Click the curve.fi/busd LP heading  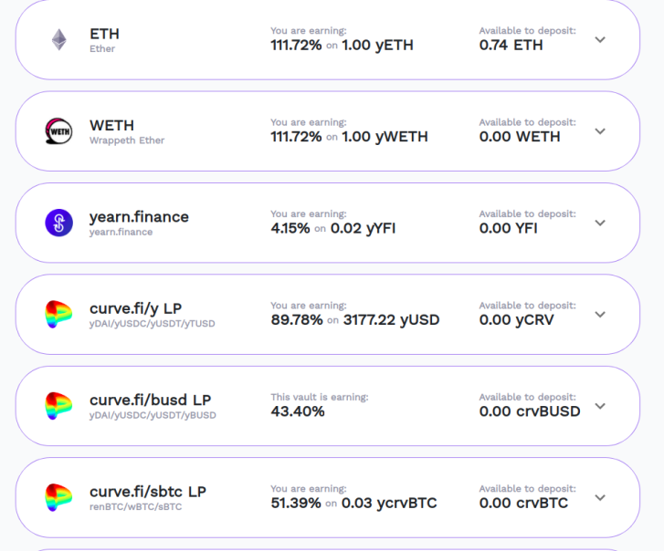coord(151,400)
